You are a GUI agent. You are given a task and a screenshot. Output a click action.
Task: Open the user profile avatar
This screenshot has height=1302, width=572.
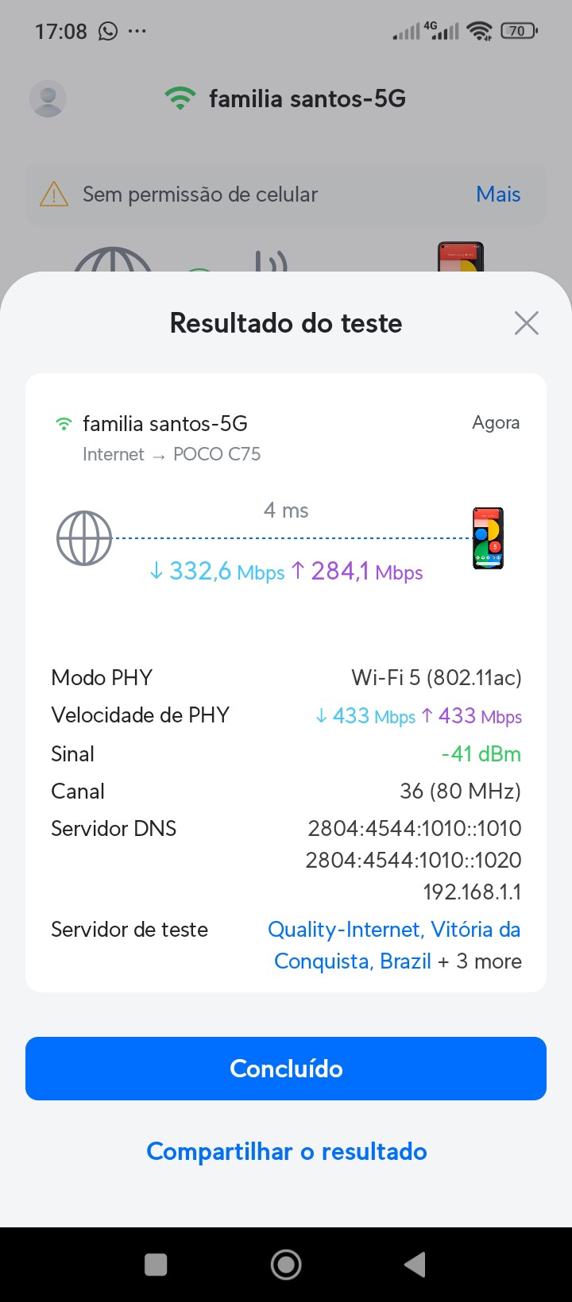point(48,98)
